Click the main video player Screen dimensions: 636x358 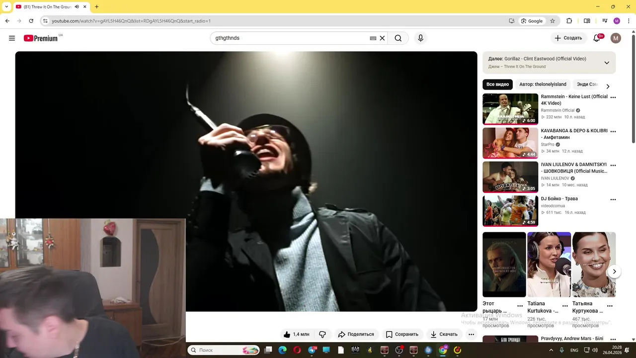point(246,181)
